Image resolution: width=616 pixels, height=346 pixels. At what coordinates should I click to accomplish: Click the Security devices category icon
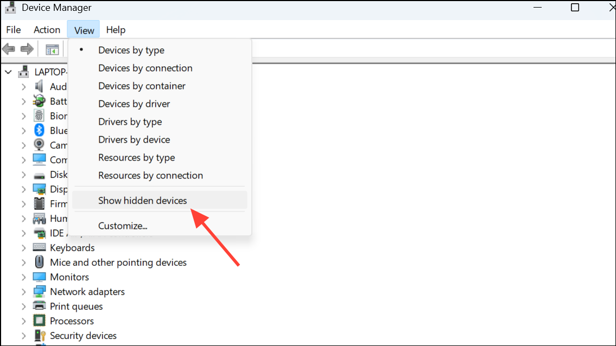pyautogui.click(x=40, y=335)
